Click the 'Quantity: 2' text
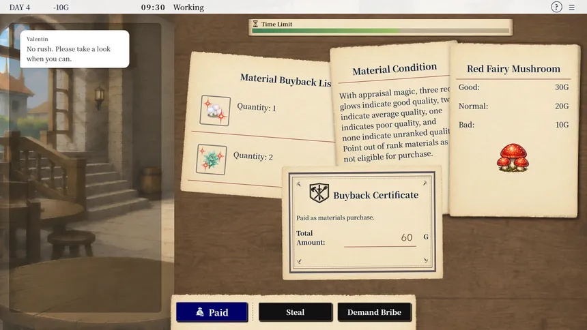This screenshot has width=587, height=330. (253, 156)
